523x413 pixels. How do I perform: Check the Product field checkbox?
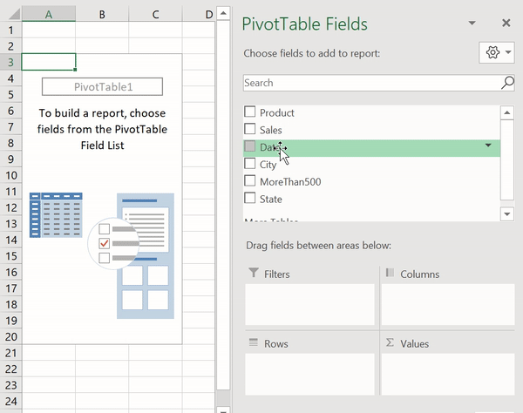click(250, 112)
